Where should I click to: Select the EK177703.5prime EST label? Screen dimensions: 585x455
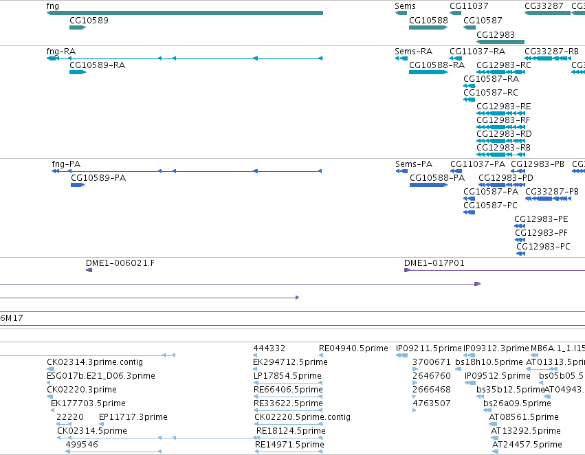coord(88,403)
